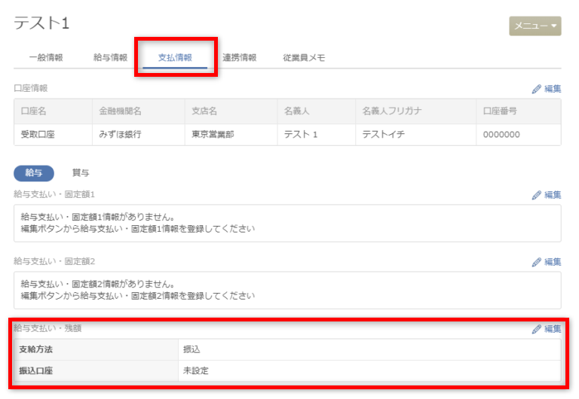The width and height of the screenshot is (579, 399).
Task: Switch to the 賞与 payment view
Action: tap(81, 172)
